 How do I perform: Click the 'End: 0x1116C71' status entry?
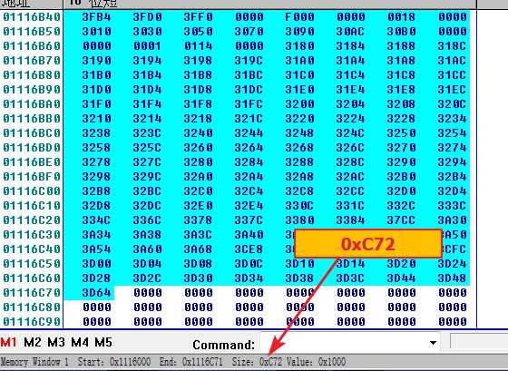190,362
